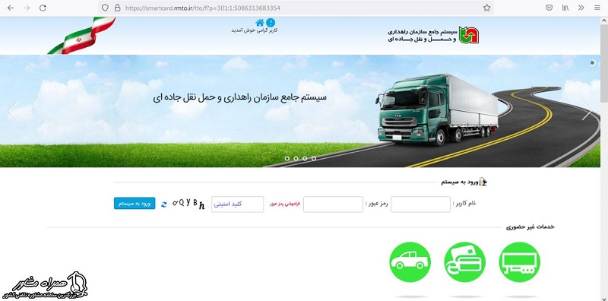Click the کلید امنیتی captcha field
This screenshot has height=301, width=608.
[237, 204]
